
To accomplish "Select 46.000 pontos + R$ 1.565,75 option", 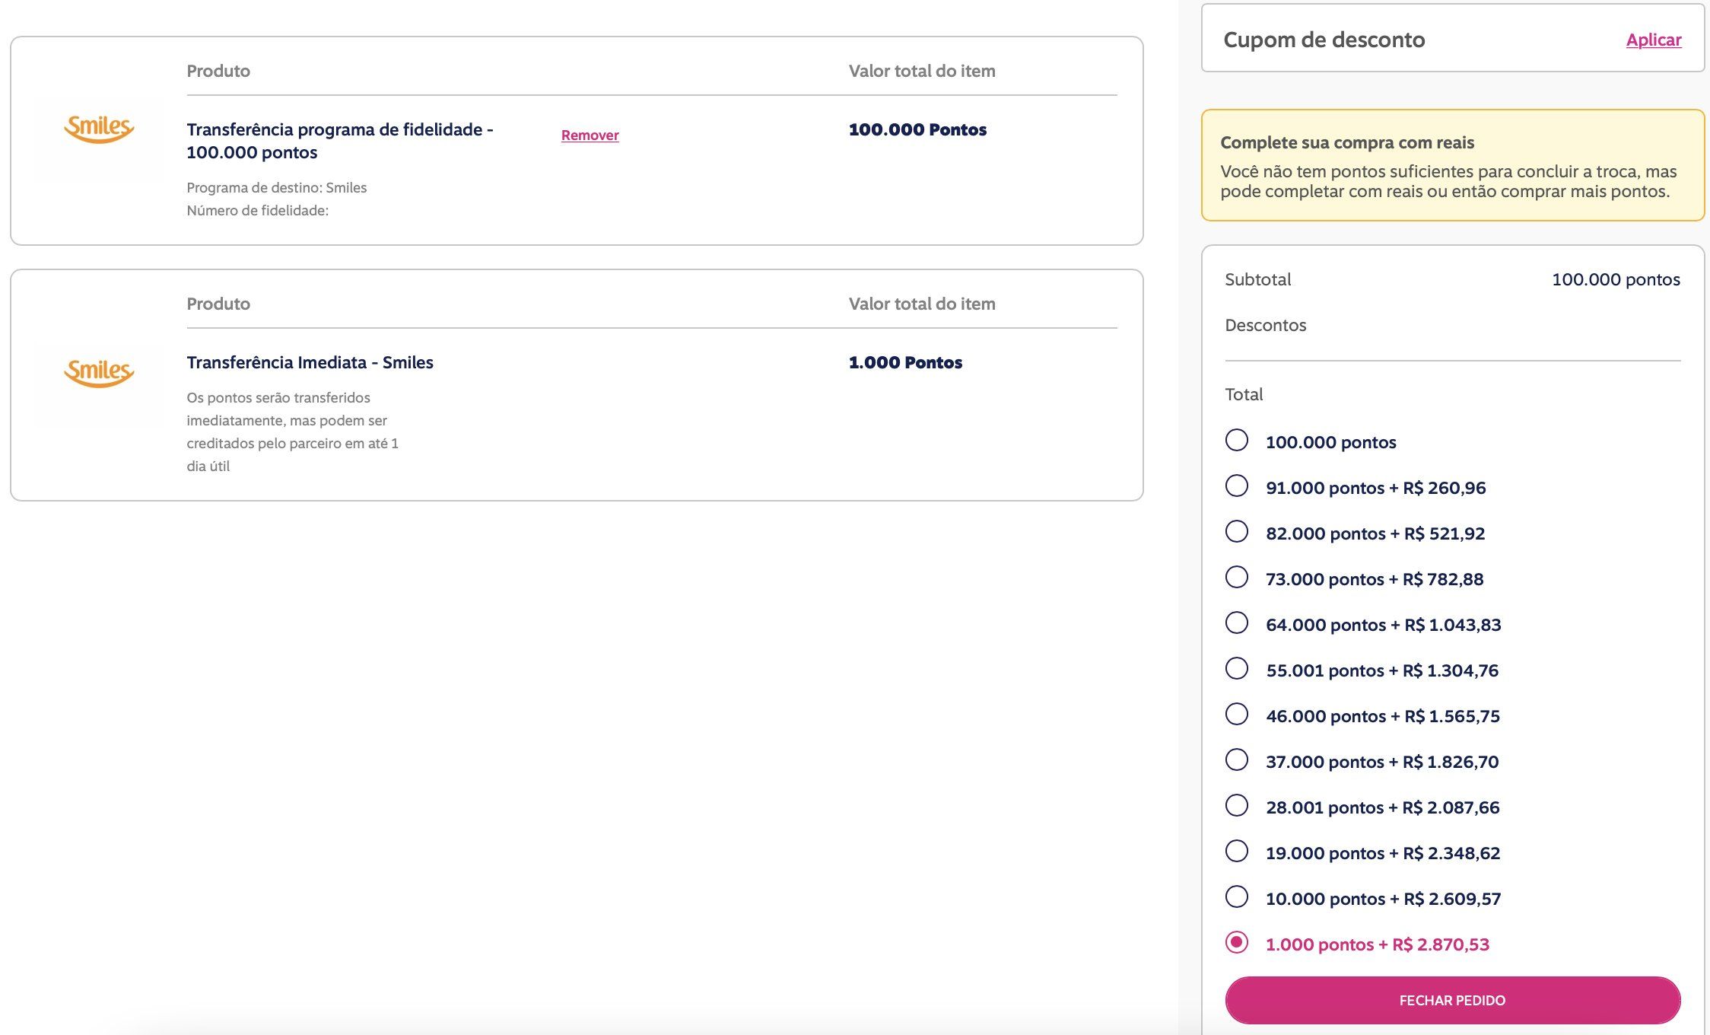I will (x=1237, y=714).
